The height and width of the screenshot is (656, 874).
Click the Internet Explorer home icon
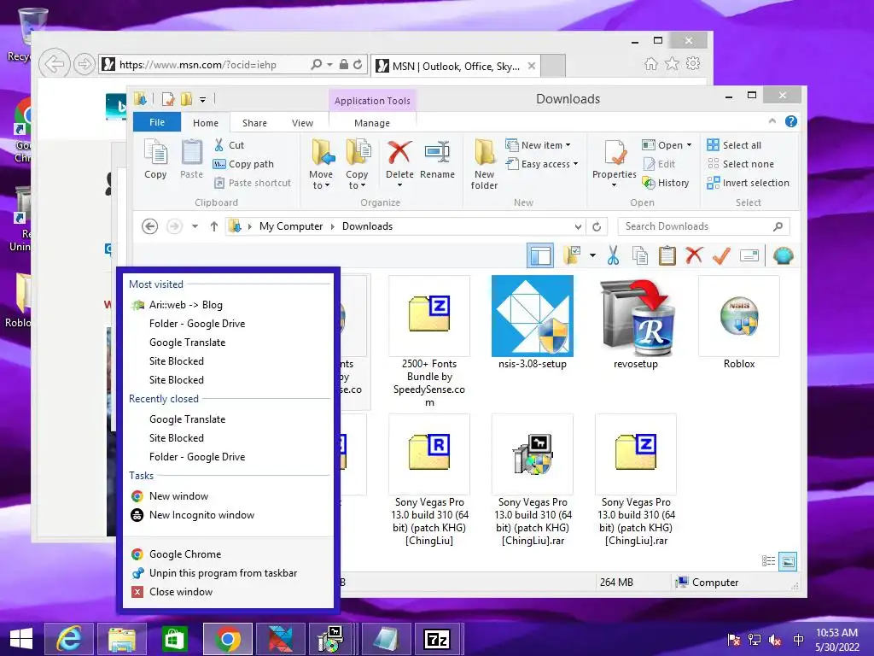coord(650,63)
